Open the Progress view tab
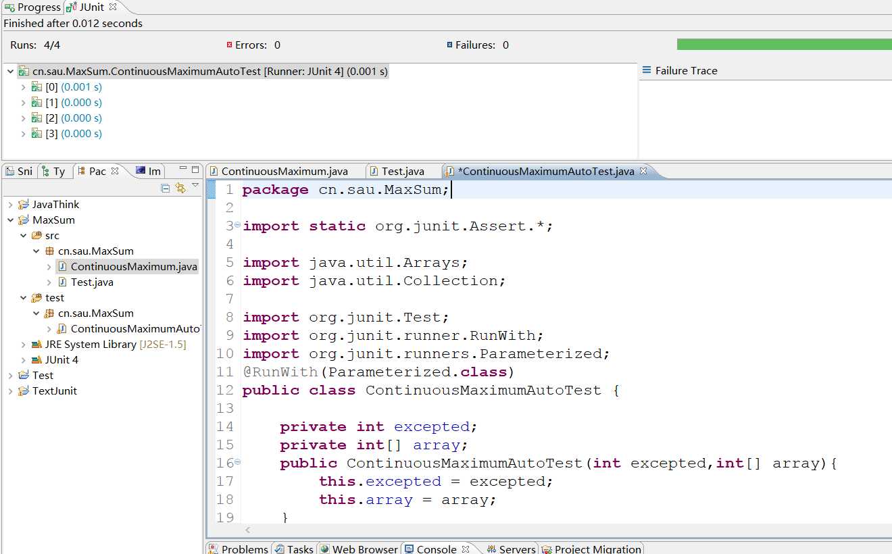Viewport: 892px width, 554px height. point(32,7)
